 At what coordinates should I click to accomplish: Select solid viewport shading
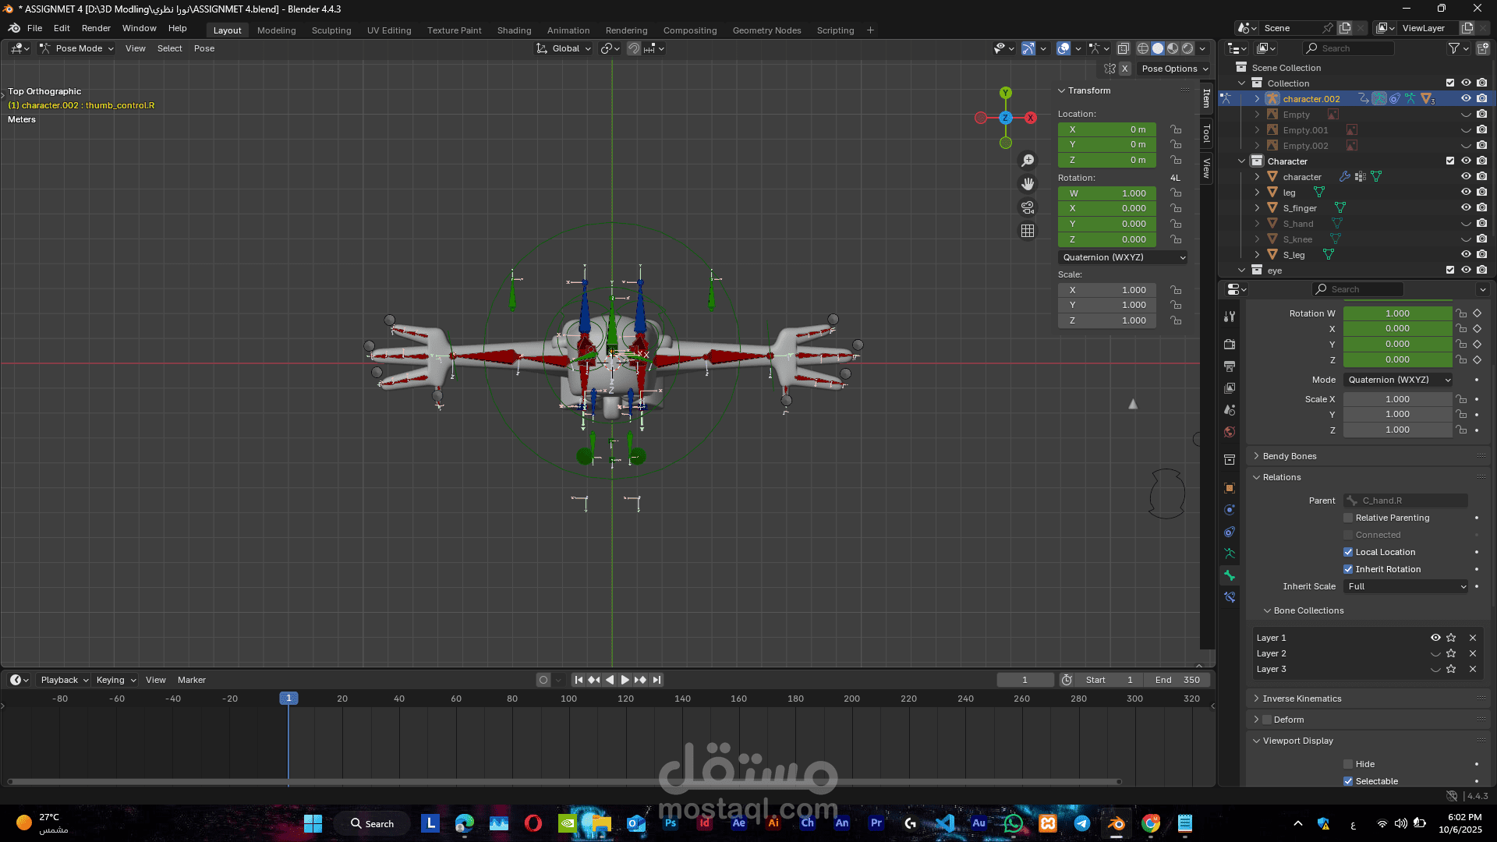pos(1158,48)
